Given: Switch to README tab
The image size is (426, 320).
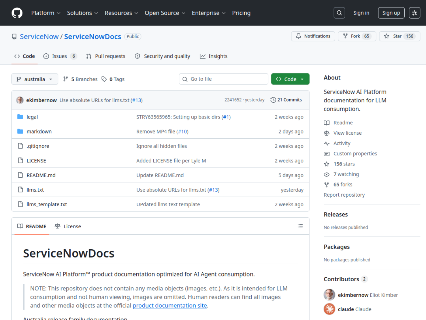Looking at the screenshot, I should [32, 226].
